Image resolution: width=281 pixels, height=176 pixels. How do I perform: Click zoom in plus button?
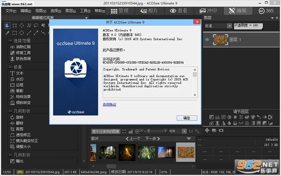[x=165, y=131]
